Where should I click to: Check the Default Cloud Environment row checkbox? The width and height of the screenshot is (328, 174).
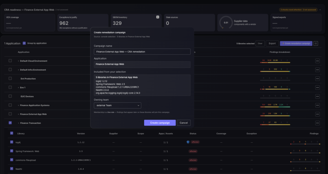tap(10, 61)
